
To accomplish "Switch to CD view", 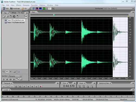I will pos(24,8).
